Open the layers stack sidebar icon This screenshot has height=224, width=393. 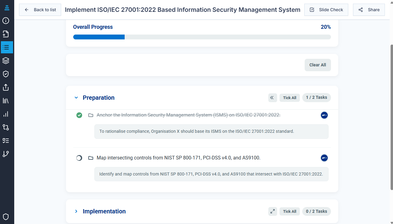[6, 61]
